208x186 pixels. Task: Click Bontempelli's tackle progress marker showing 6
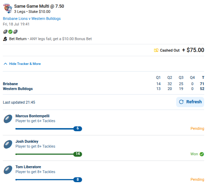[x=78, y=128]
